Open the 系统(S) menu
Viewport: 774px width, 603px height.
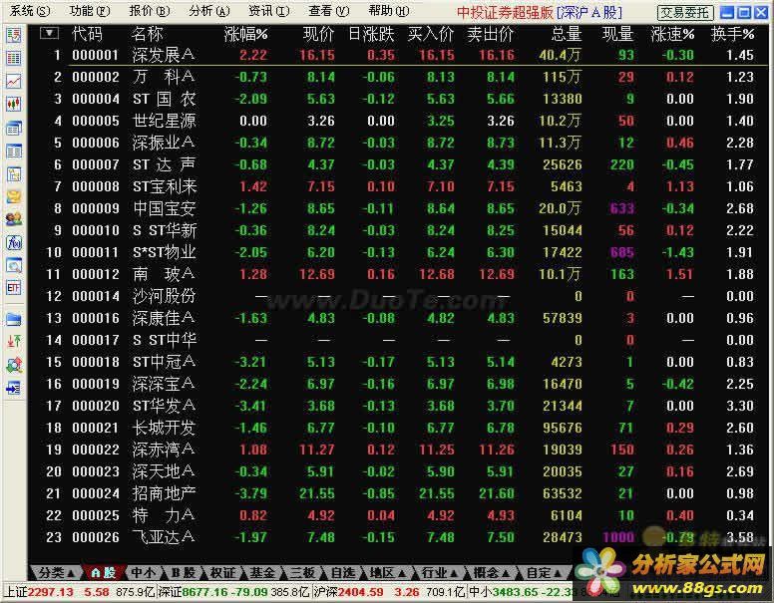pyautogui.click(x=30, y=11)
